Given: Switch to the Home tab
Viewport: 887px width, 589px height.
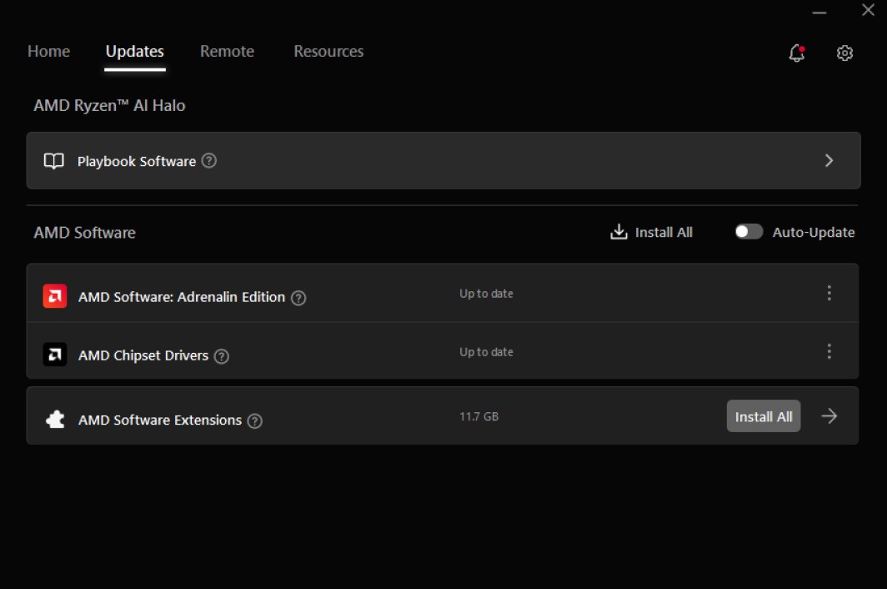Looking at the screenshot, I should point(48,52).
